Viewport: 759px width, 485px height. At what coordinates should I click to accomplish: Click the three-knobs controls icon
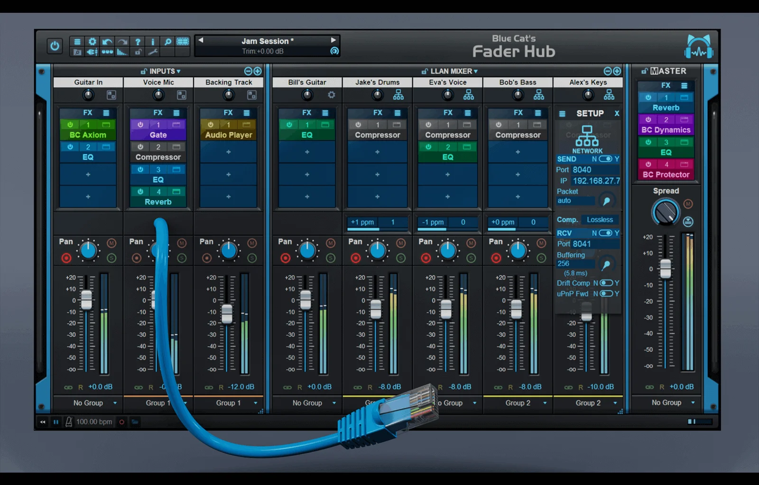click(107, 52)
